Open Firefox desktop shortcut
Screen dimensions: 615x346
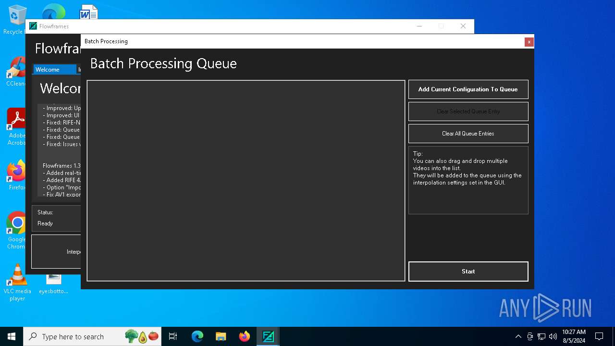(16, 175)
